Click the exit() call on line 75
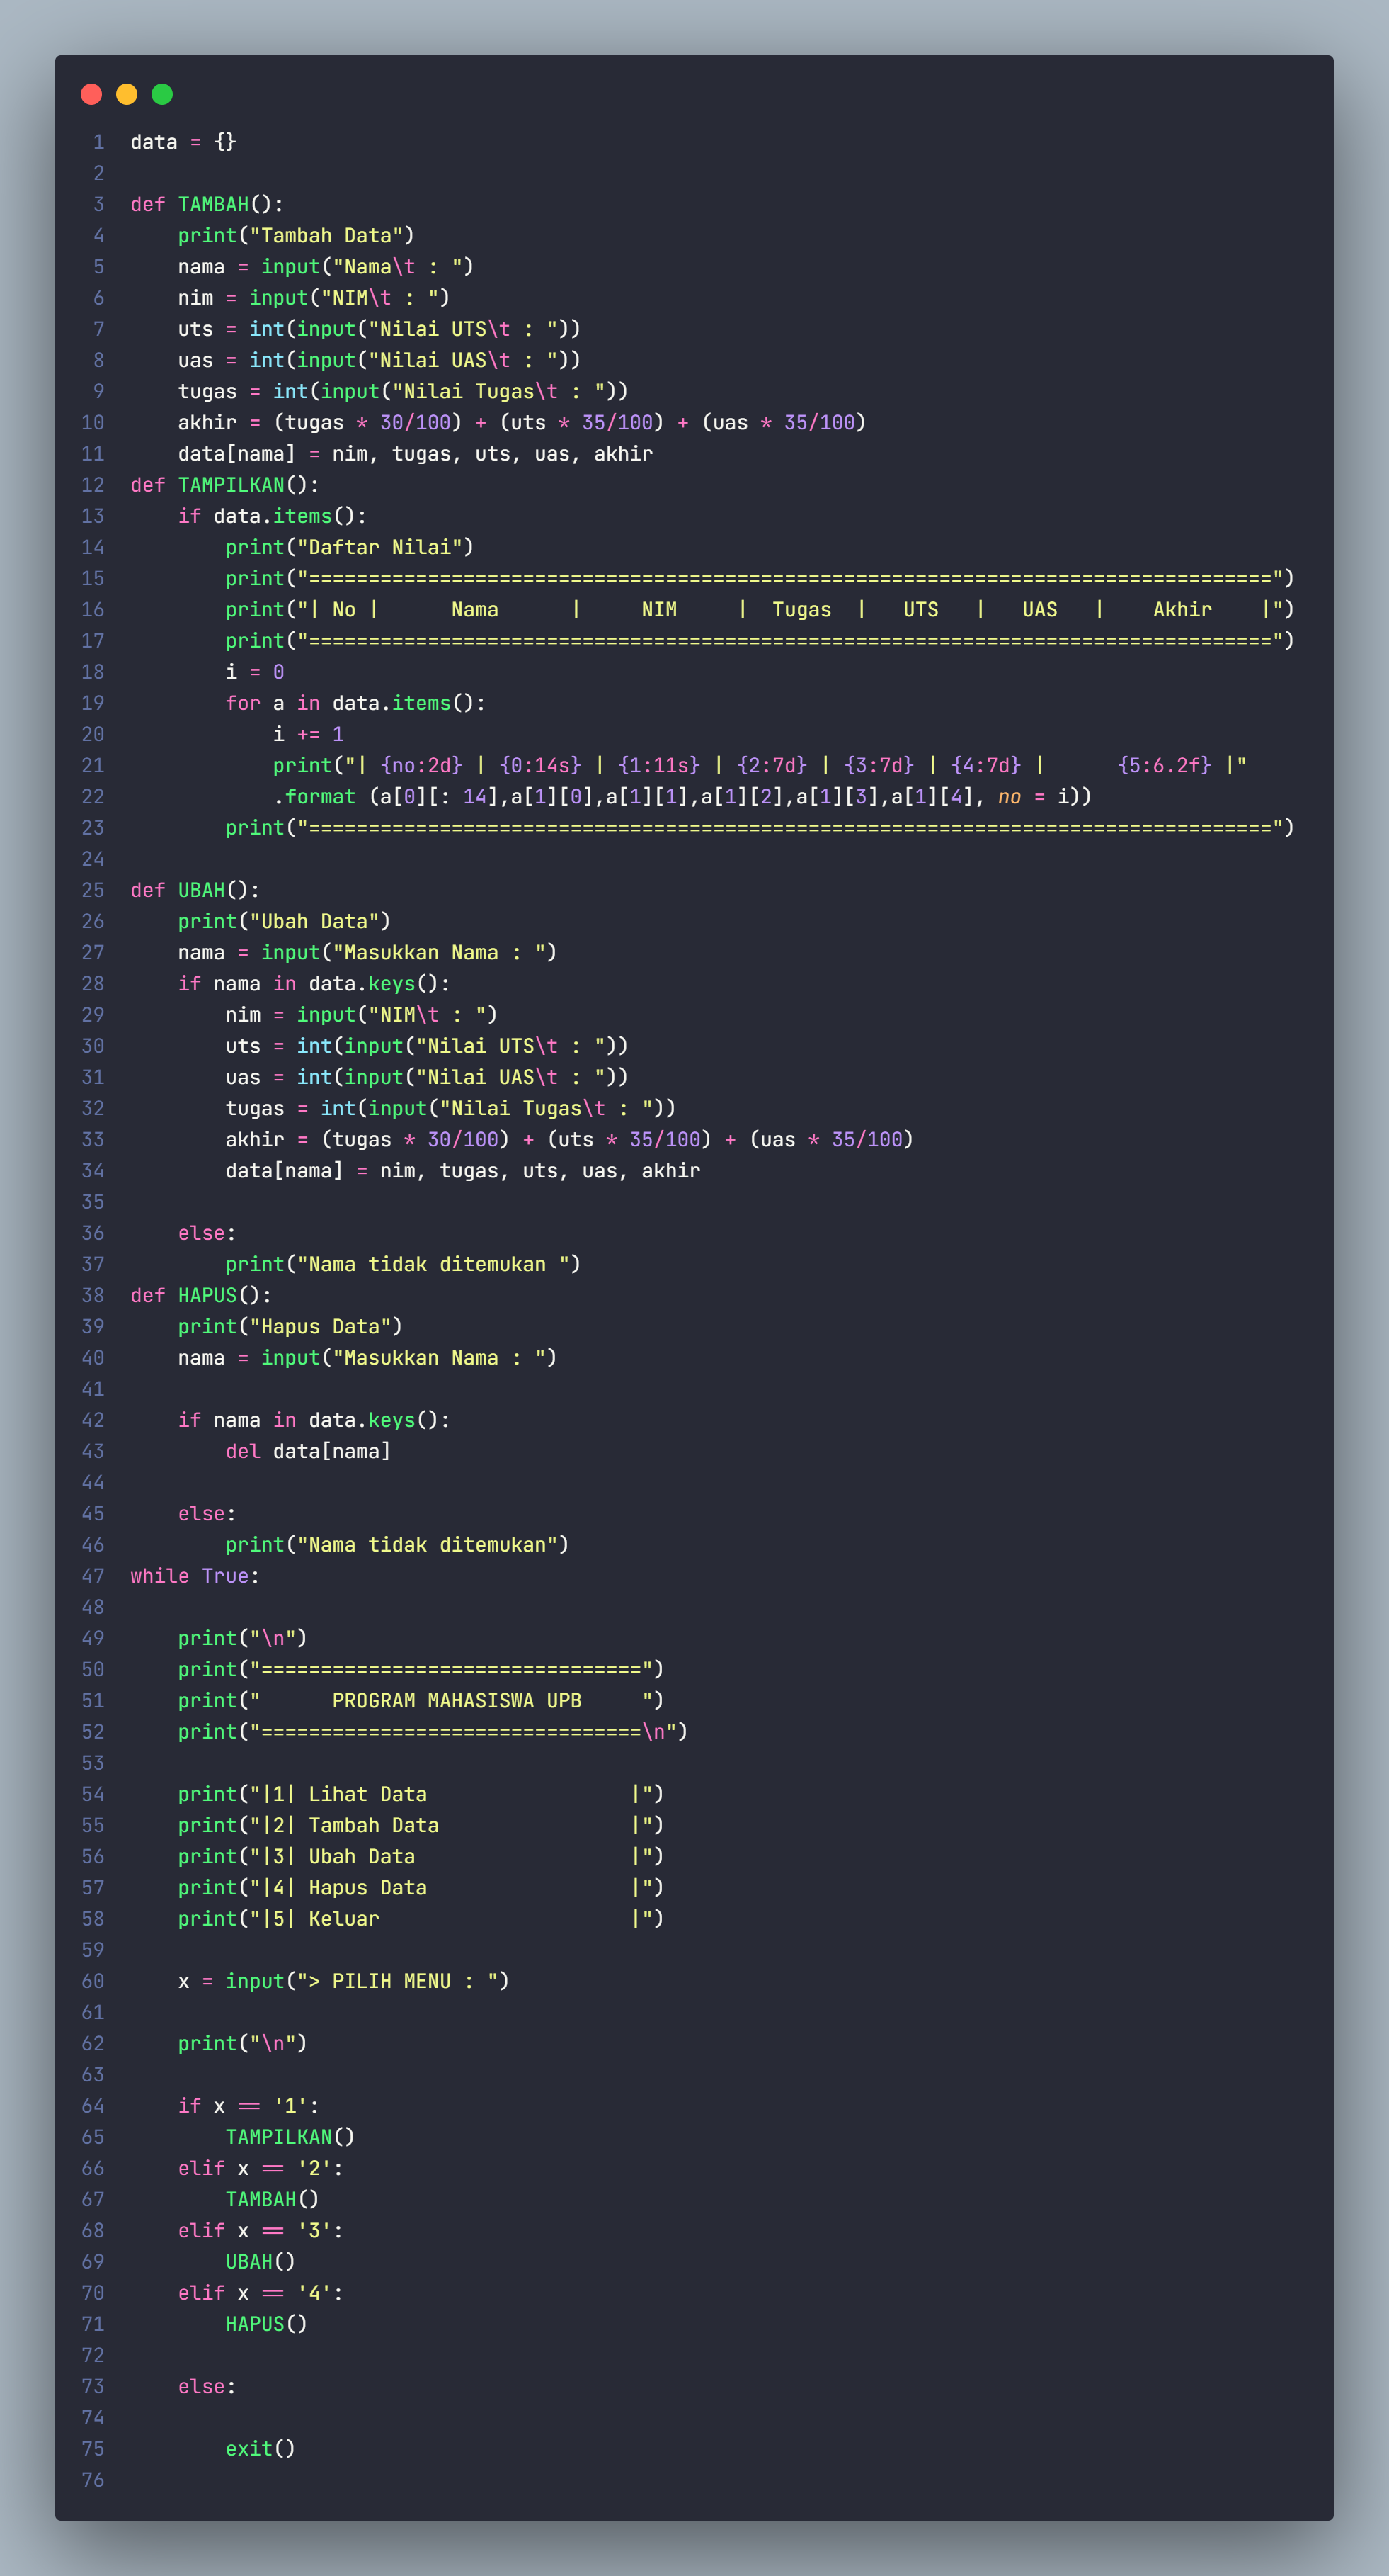1389x2576 pixels. click(259, 2449)
